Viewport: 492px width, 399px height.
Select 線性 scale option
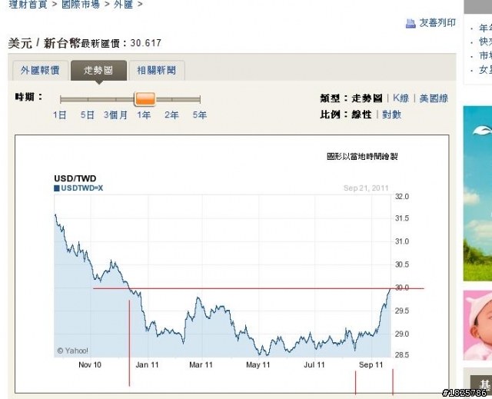[x=362, y=115]
